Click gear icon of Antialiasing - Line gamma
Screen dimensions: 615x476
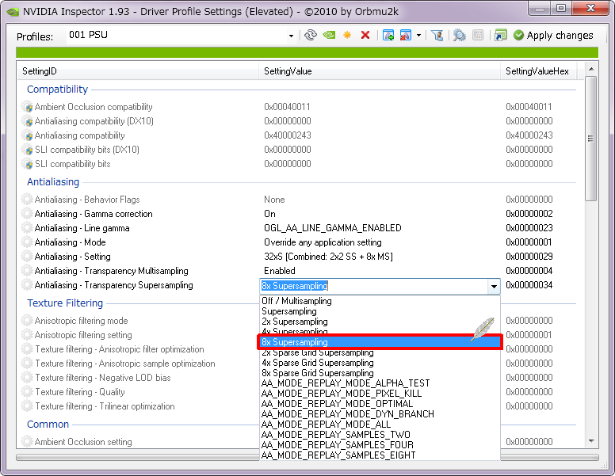(27, 228)
